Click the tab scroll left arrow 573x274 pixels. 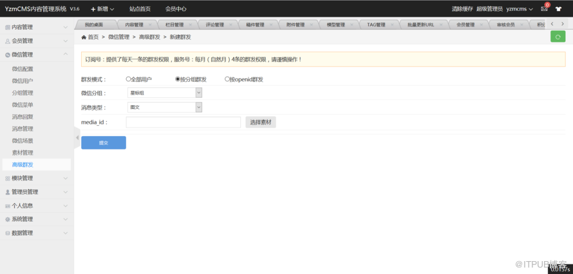[x=552, y=24]
